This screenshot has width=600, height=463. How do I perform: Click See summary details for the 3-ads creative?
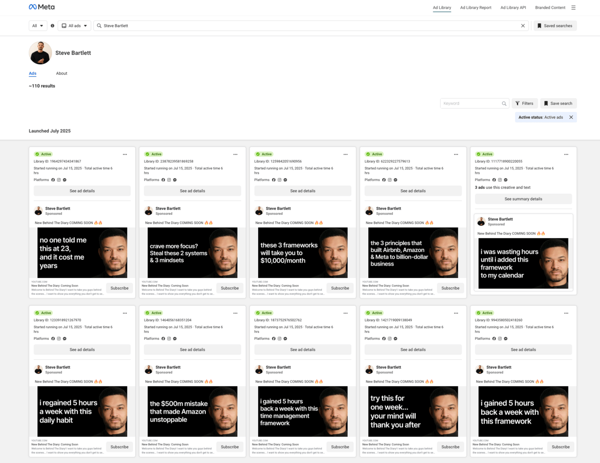coord(523,199)
